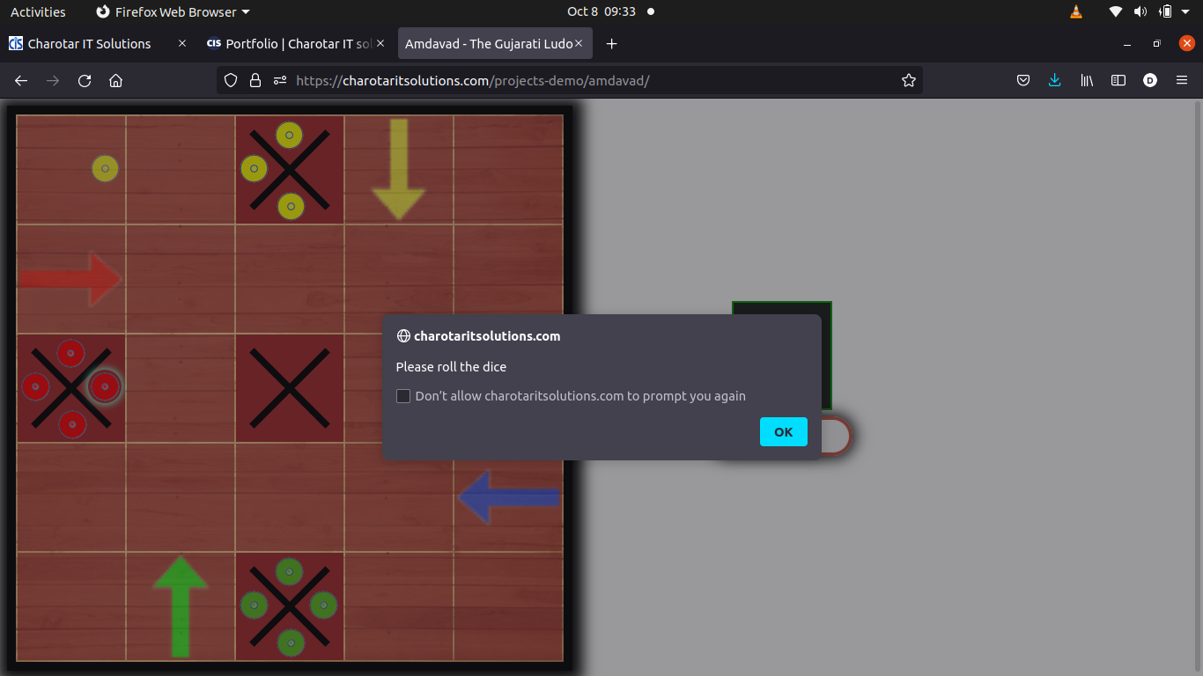Image resolution: width=1203 pixels, height=676 pixels.
Task: Close the Amdavad Gujarati Ludo tab
Action: (x=579, y=43)
